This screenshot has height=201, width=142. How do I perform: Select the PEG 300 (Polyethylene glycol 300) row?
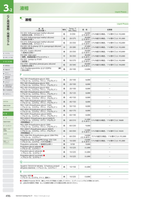click(74, 84)
